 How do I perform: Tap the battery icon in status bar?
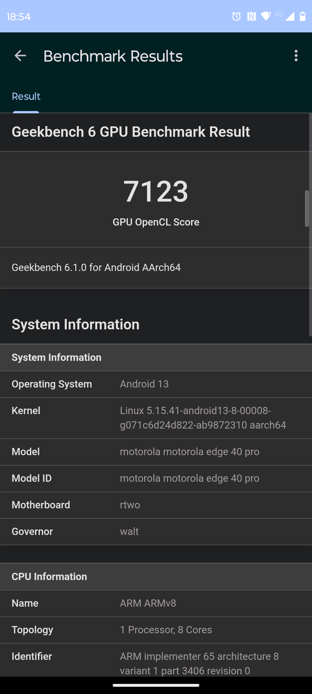(302, 16)
